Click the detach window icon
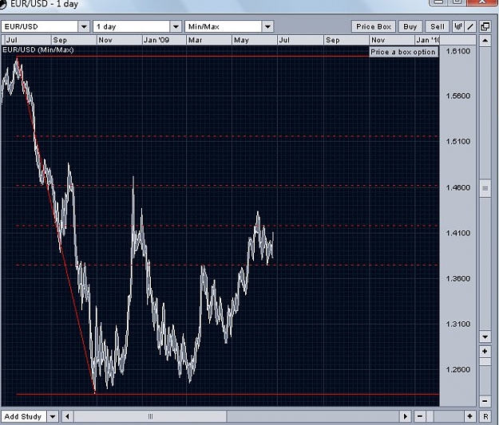The height and width of the screenshot is (425, 499). click(x=485, y=26)
